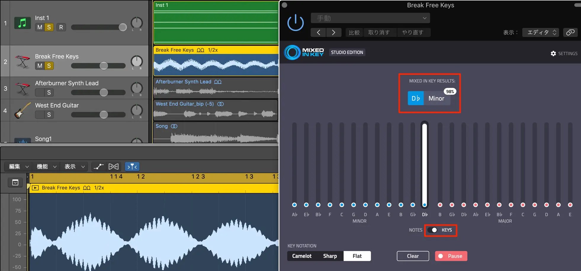Screen dimensions: 581x271
Task: Open the エディタ view dropdown
Action: pos(540,32)
